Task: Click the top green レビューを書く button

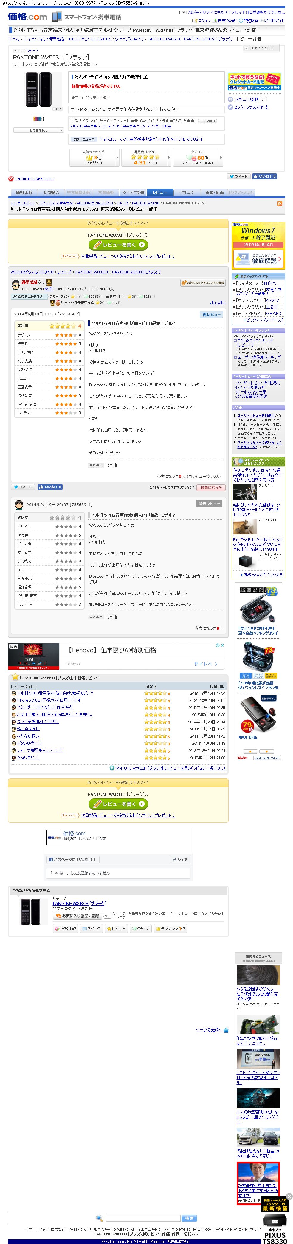Action: [118, 245]
